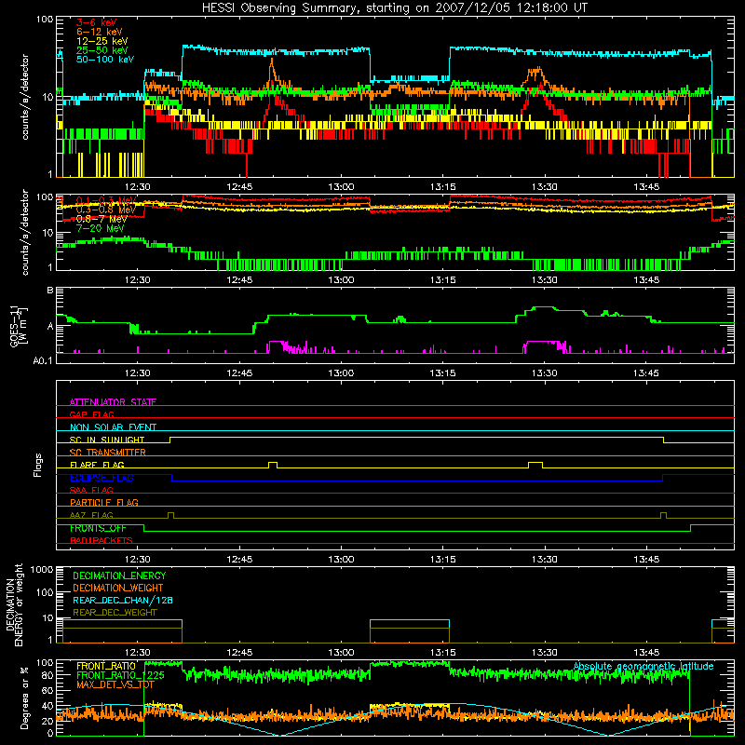Screen dimensions: 745x745
Task: Click the 'NON_SOLAR_EVENT' flag label
Action: [x=113, y=427]
